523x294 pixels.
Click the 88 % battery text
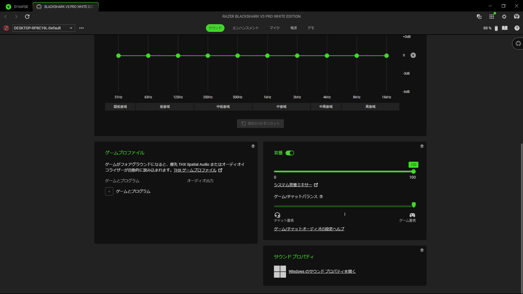pos(487,28)
